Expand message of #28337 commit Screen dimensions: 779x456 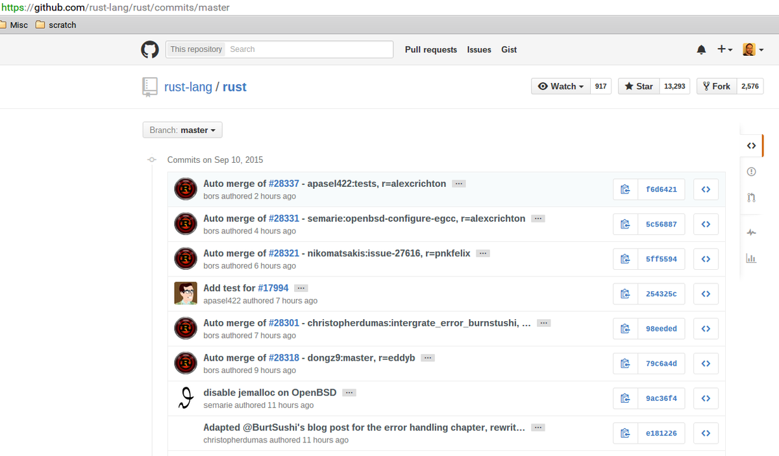(459, 184)
